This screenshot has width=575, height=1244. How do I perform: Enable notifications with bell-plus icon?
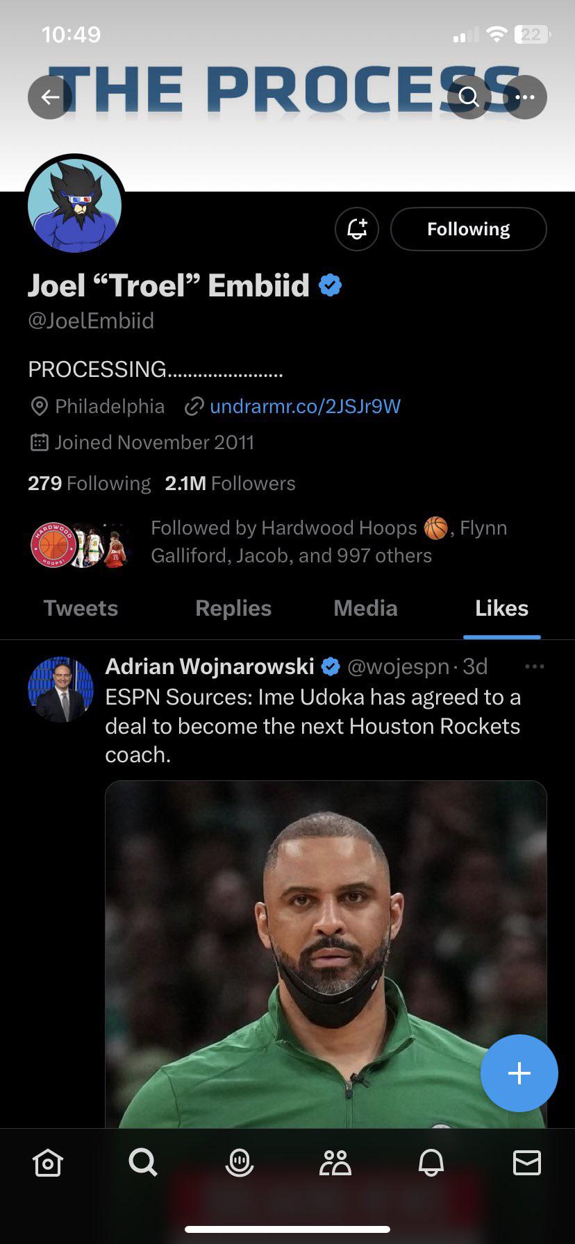point(357,229)
